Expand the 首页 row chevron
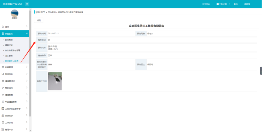This screenshot has width=262, height=132. [27, 26]
